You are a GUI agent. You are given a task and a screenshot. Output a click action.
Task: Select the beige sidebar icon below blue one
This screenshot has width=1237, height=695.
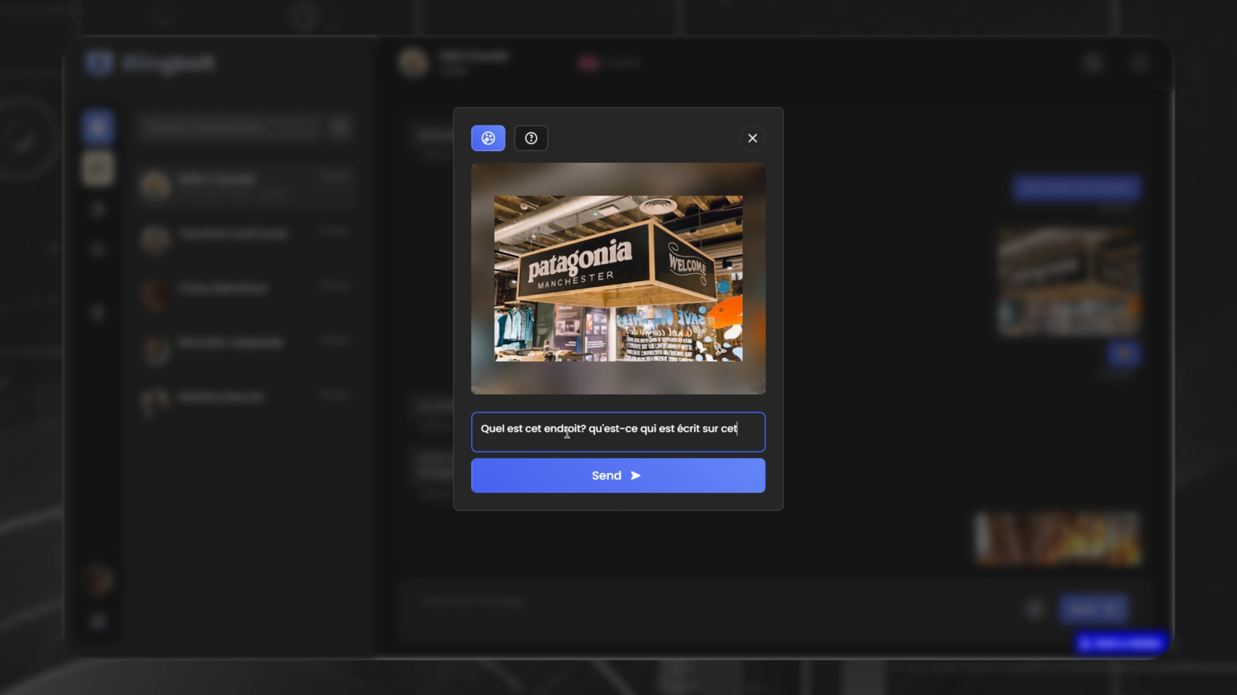coord(98,169)
